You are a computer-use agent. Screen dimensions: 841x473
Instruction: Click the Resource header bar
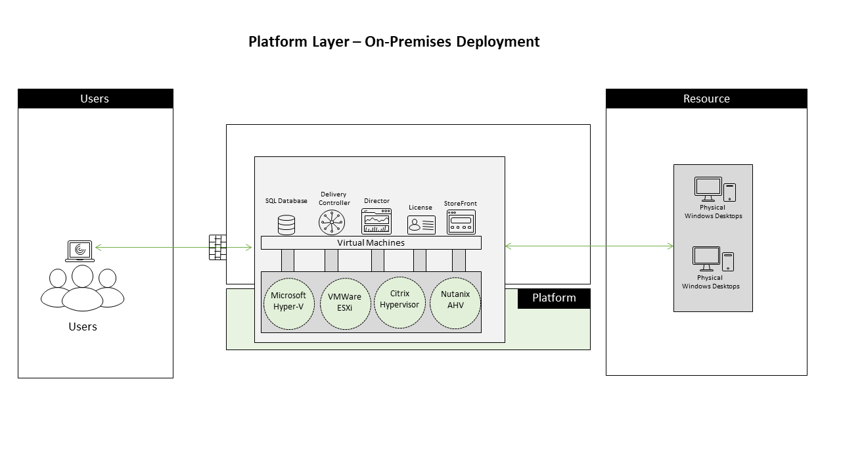coord(706,98)
